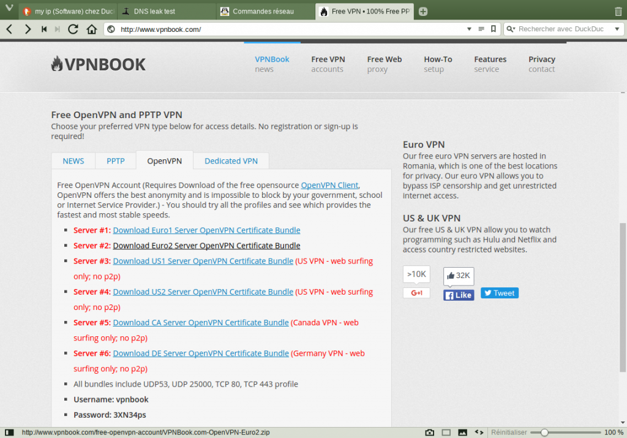627x438 pixels.
Task: Open reader view icon in address bar
Action: pos(481,29)
